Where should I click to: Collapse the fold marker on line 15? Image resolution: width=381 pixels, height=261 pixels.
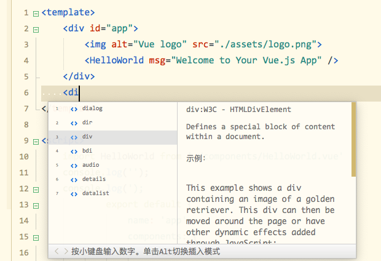coord(36,237)
